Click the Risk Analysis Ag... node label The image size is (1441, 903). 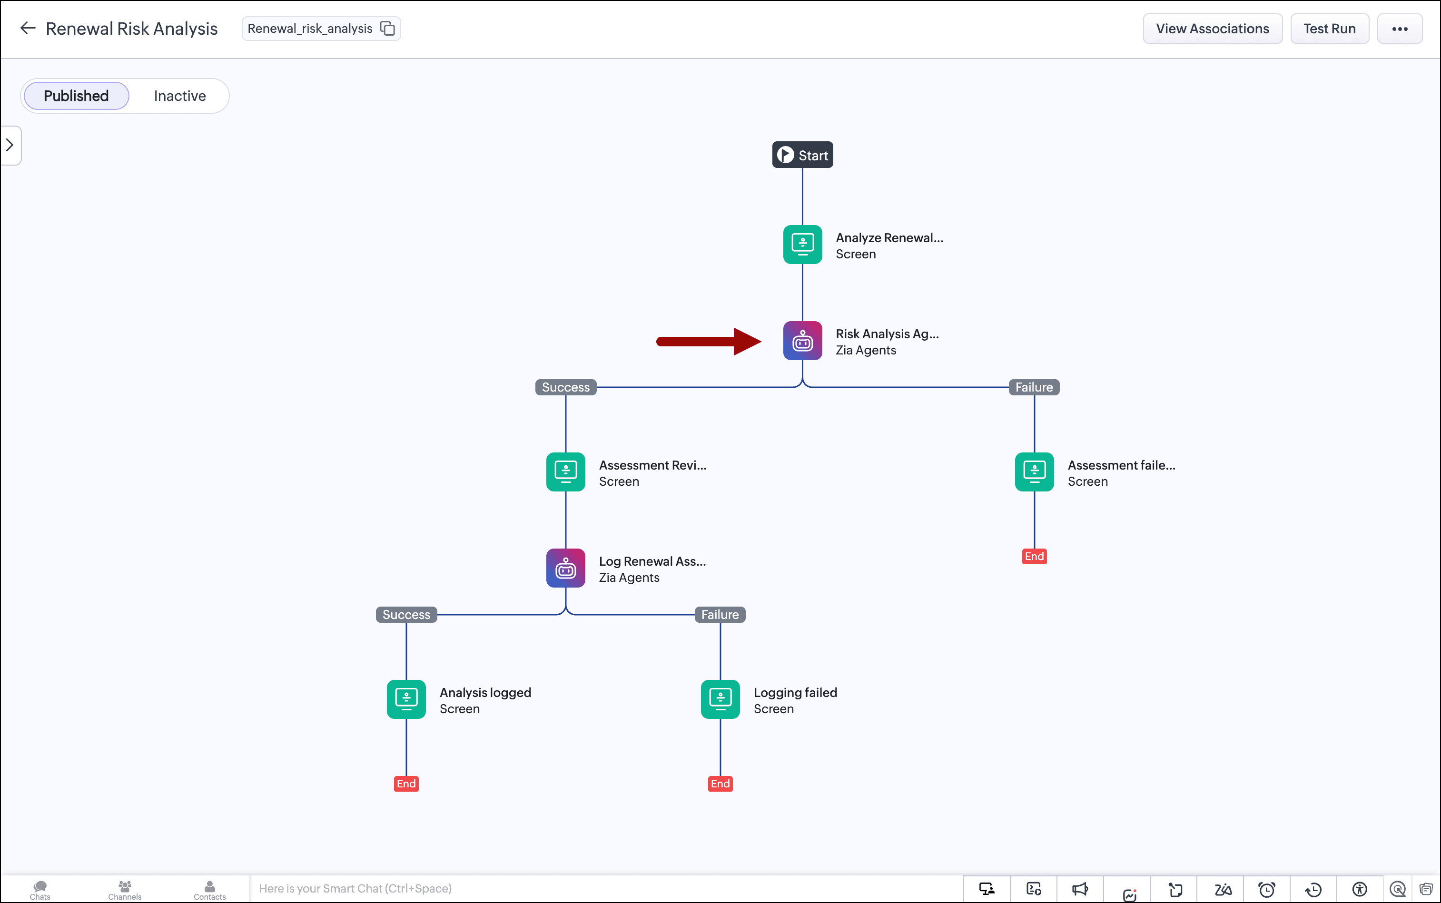887,334
